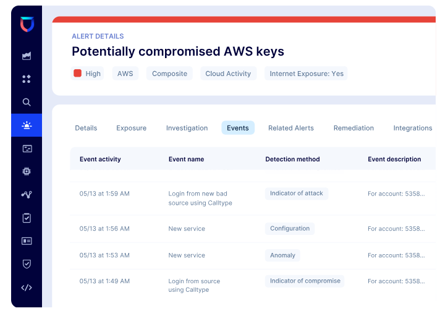448x316 pixels.
Task: Click the magnifier search icon in sidebar
Action: click(27, 102)
